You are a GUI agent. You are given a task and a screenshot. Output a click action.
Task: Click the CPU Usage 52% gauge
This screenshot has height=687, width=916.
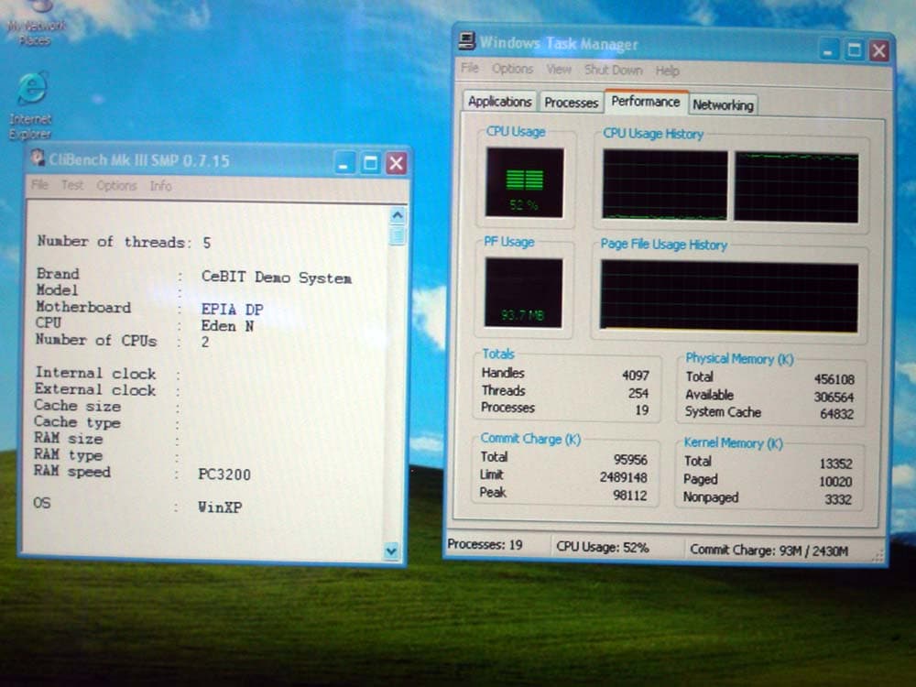coord(525,182)
